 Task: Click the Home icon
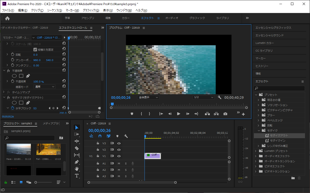(x=7, y=18)
